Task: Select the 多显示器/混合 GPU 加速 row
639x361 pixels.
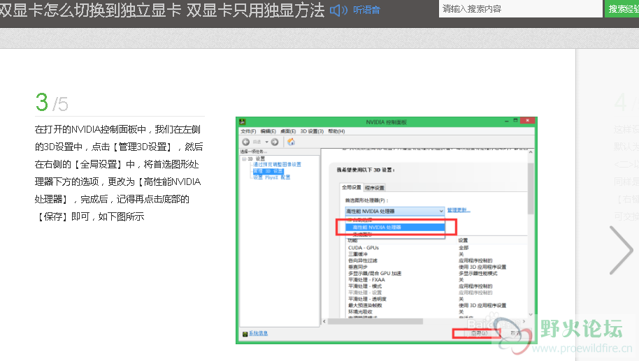Action: click(x=375, y=273)
